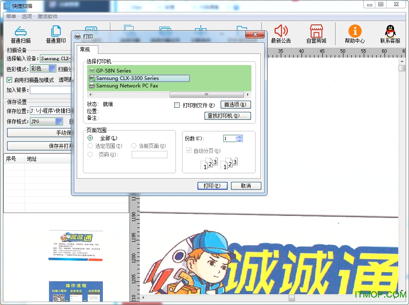Select the 全部 page range radio button
The width and height of the screenshot is (409, 305).
point(90,138)
